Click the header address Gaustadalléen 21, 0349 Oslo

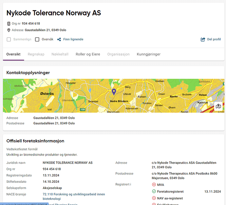[x=46, y=30]
